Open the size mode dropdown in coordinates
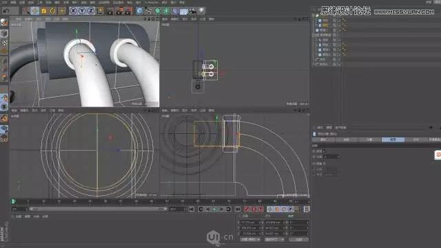This screenshot has height=248, width=441. coord(274,240)
